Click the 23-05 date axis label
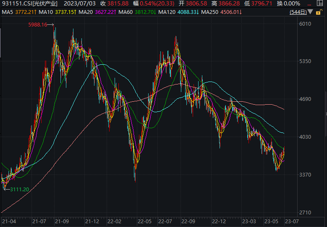Image resolution: width=327 pixels, height=227 pixels. [271, 222]
